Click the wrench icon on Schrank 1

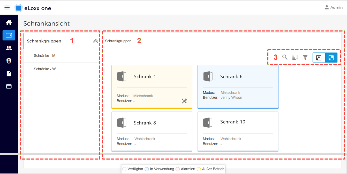184,101
